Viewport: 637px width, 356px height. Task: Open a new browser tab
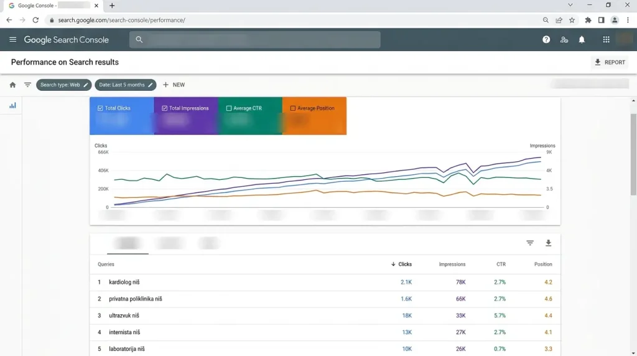click(x=112, y=6)
